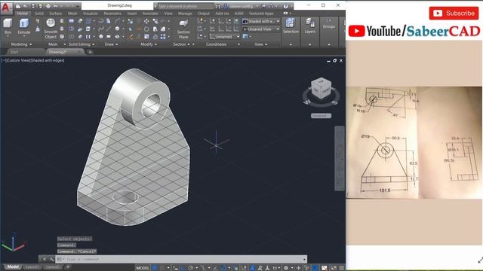Open the Help question mark icon
Viewport: 483px width, 271px height.
285,6
